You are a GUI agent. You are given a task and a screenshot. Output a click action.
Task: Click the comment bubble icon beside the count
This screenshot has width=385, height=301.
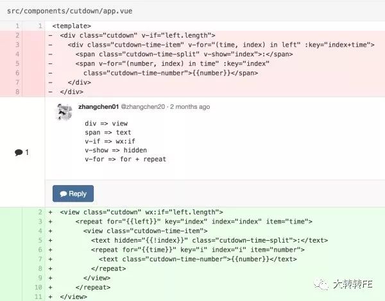18,152
